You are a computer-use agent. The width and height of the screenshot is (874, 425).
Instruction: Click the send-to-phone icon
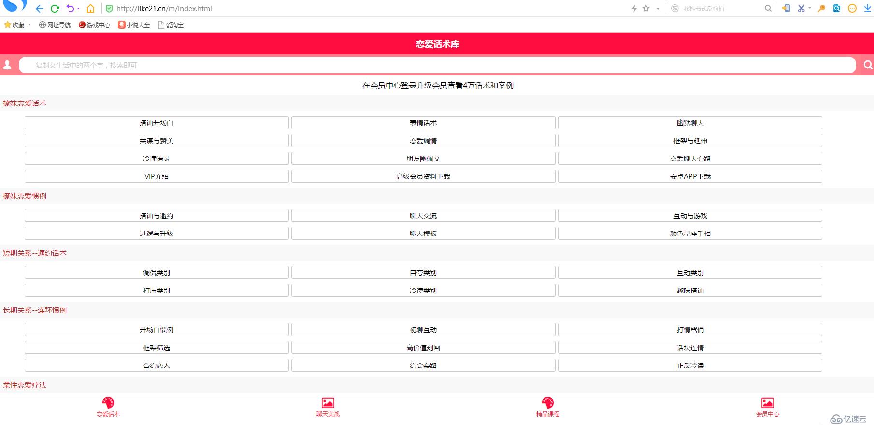click(786, 8)
